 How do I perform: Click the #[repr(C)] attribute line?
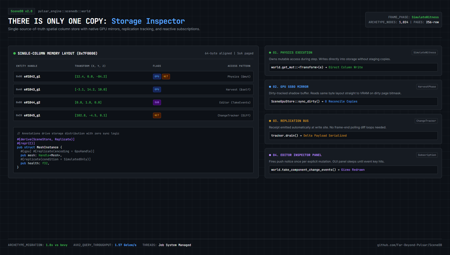pos(26,143)
